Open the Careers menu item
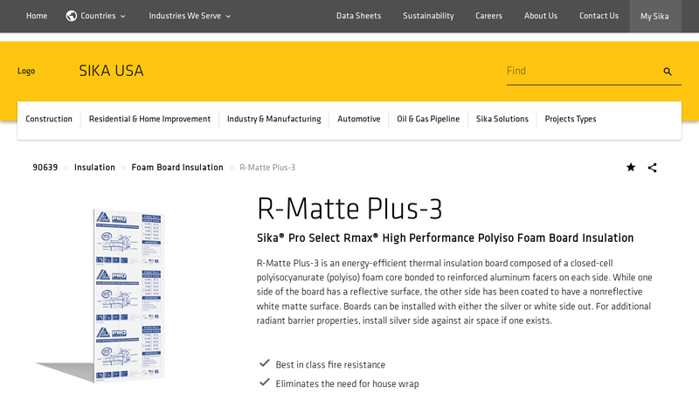 [x=488, y=16]
